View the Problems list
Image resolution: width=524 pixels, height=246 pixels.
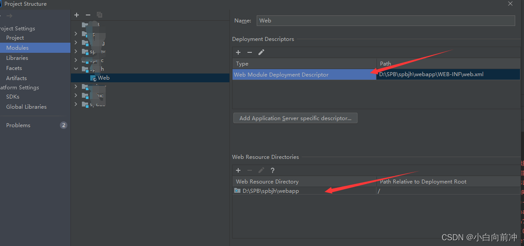pyautogui.click(x=18, y=125)
